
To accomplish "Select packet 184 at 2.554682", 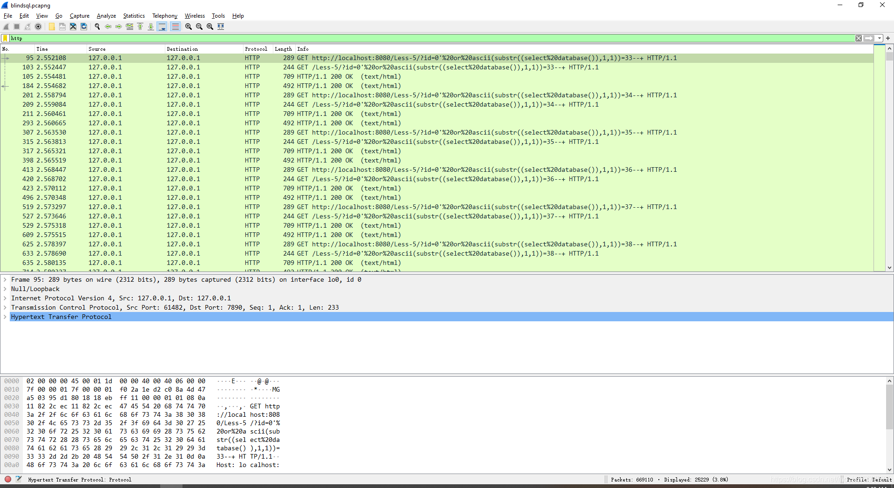I will 437,86.
